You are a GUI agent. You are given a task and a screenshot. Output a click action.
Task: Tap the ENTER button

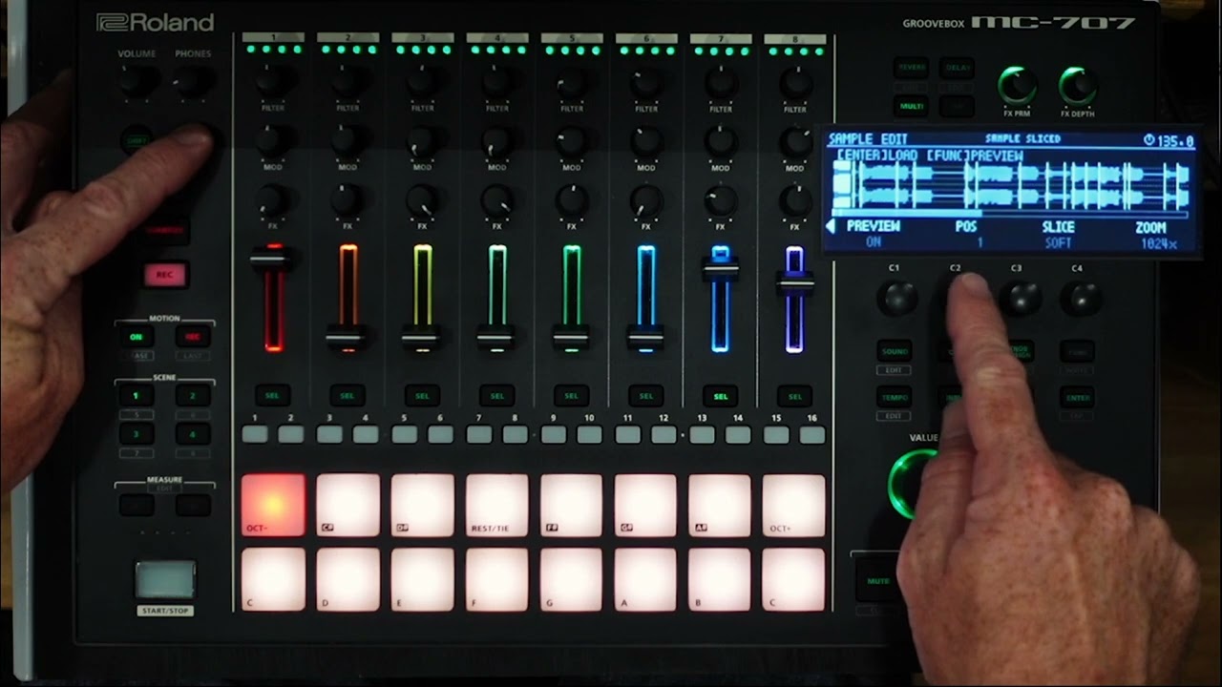click(x=1077, y=398)
